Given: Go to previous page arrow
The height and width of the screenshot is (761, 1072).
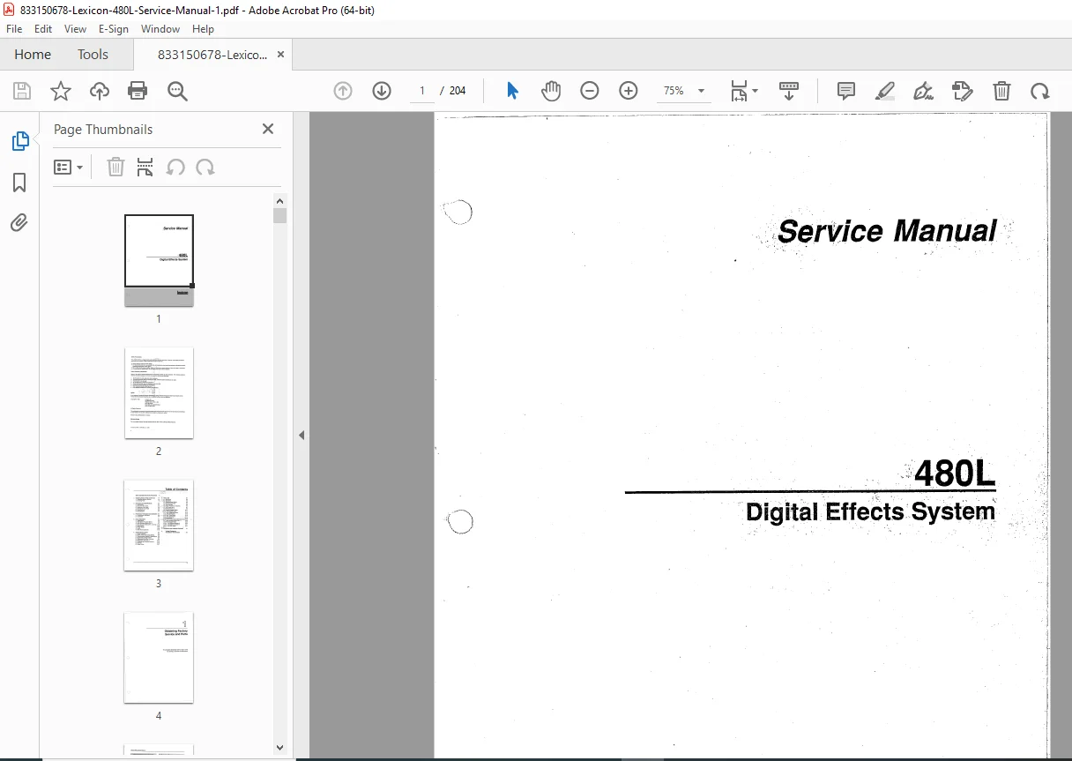Looking at the screenshot, I should click(343, 91).
